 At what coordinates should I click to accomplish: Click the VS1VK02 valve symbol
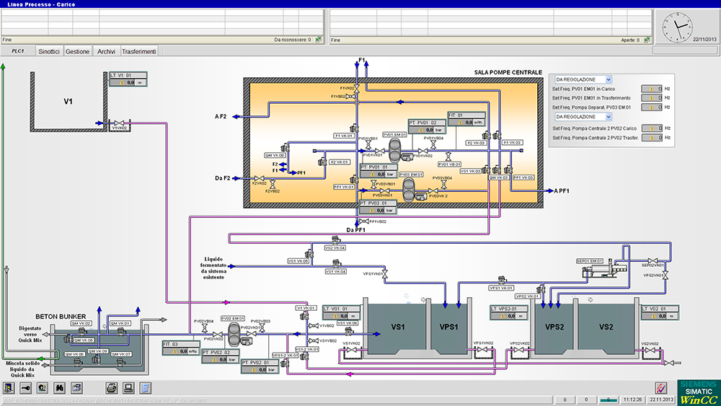[x=352, y=350]
